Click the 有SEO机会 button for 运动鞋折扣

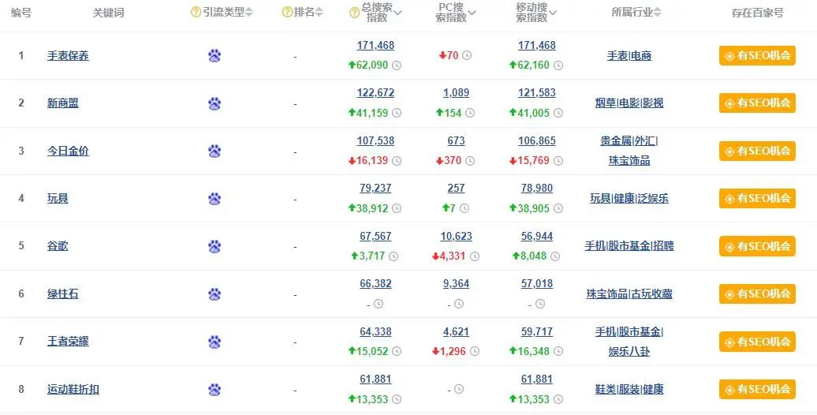(758, 390)
